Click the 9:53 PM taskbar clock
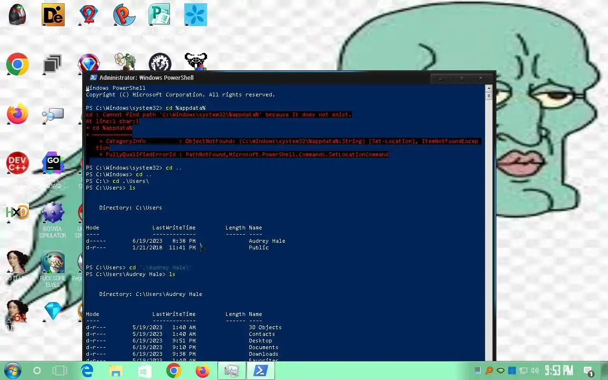Viewport: 608px width, 380px height. point(559,370)
